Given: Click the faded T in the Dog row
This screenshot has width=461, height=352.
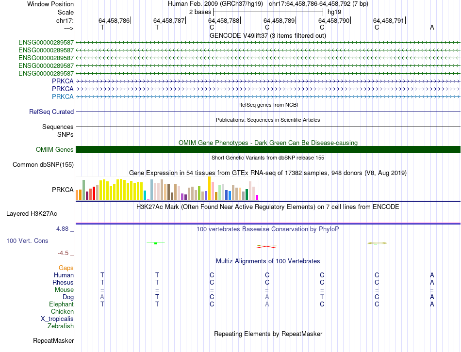Looking at the screenshot, I should point(322,297).
